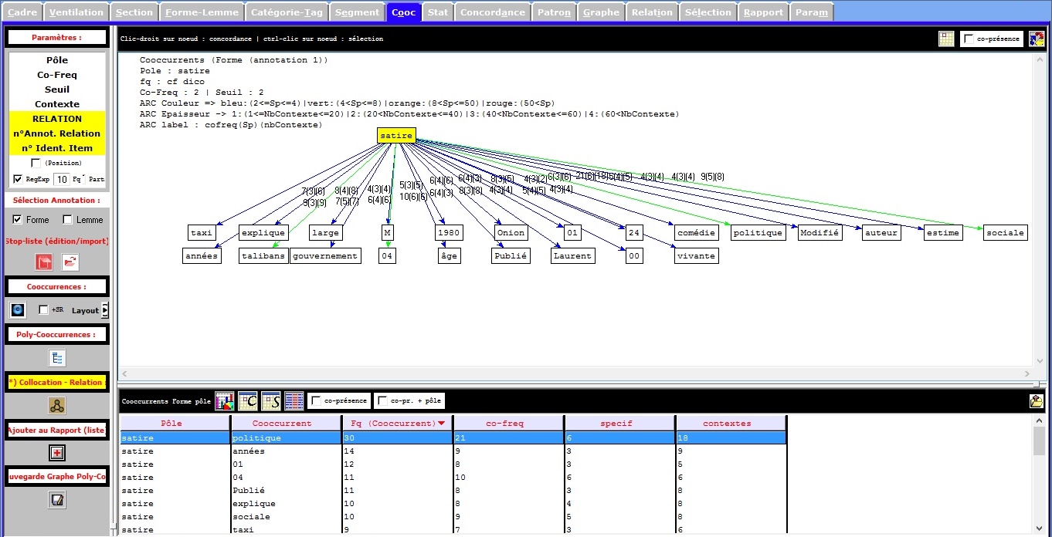The height and width of the screenshot is (537, 1052).
Task: Open the Forme-Lemme tab
Action: [x=202, y=12]
